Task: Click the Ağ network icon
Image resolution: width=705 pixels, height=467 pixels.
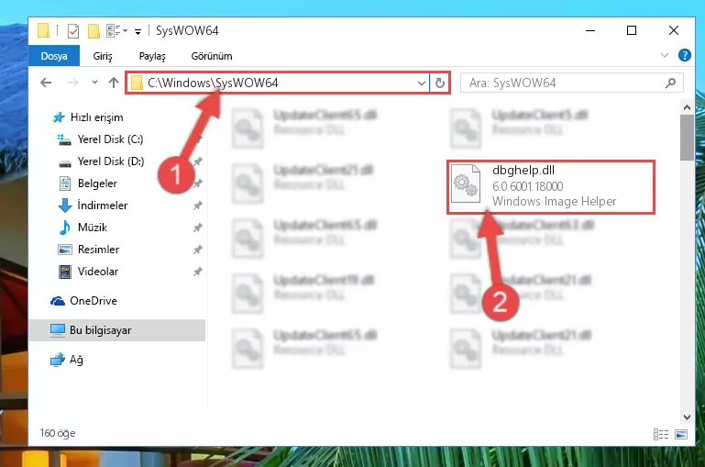Action: [58, 360]
